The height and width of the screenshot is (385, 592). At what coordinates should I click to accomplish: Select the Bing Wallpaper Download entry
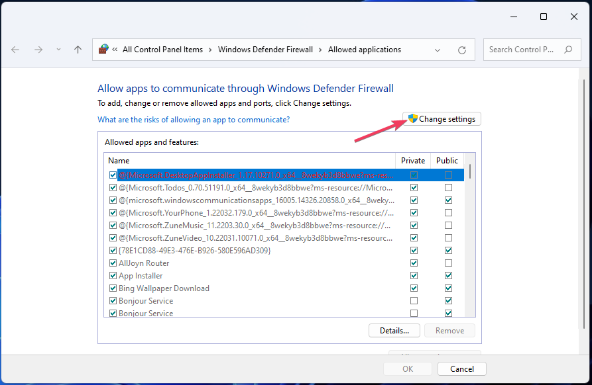pos(164,288)
